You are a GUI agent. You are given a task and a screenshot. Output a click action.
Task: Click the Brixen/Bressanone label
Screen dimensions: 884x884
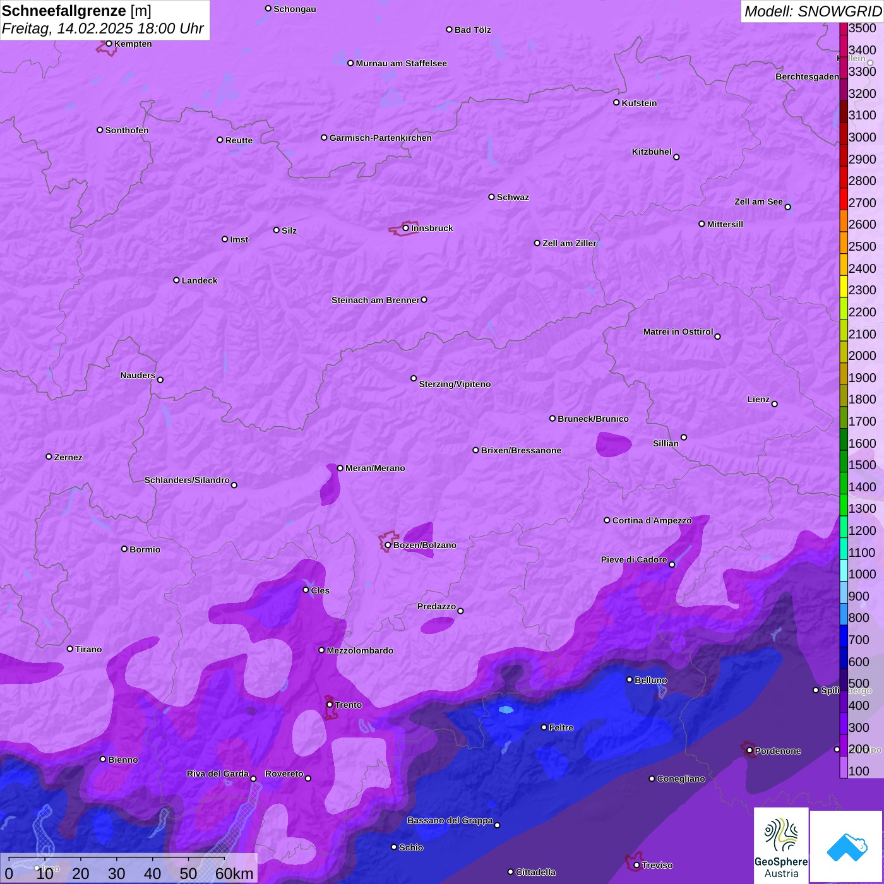point(521,450)
